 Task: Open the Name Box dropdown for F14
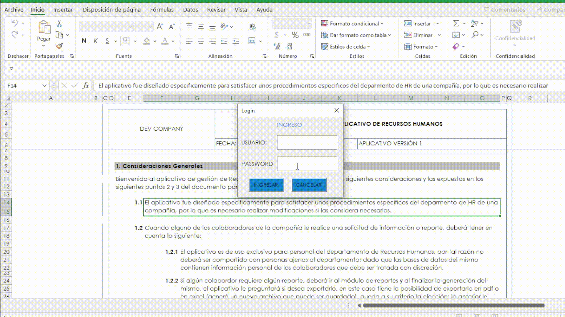(44, 85)
